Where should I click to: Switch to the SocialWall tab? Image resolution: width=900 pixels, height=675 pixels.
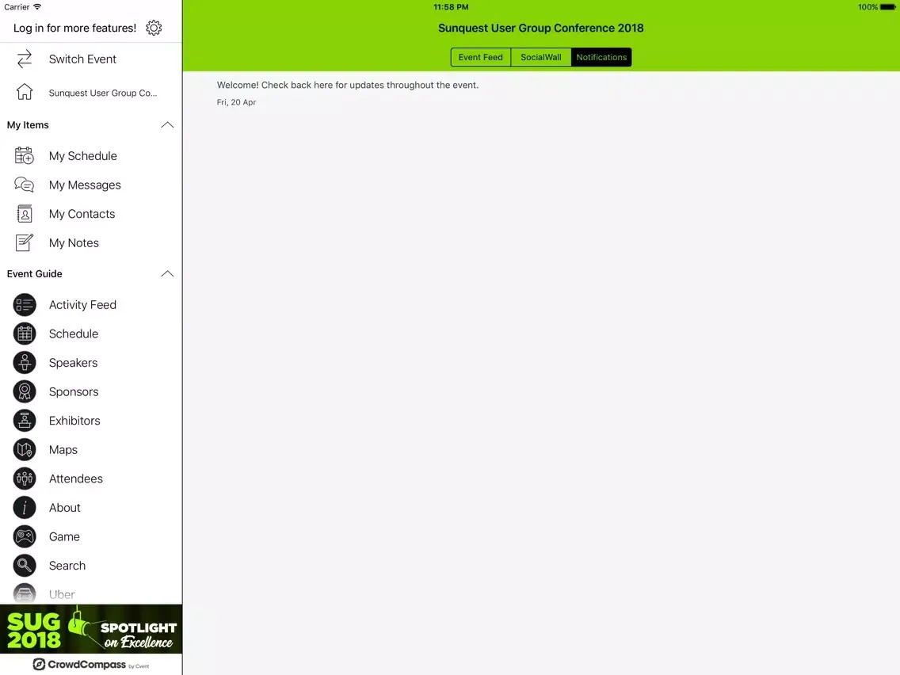click(x=540, y=57)
